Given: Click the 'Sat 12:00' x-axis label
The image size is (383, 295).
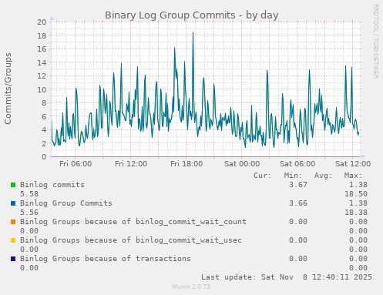Looking at the screenshot, I should point(353,164).
